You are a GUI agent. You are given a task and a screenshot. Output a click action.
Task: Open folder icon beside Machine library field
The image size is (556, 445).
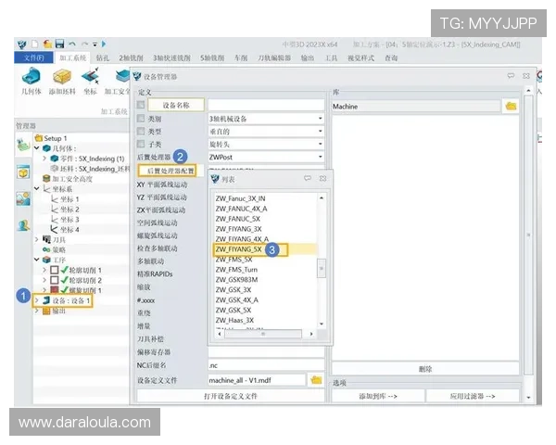[511, 107]
